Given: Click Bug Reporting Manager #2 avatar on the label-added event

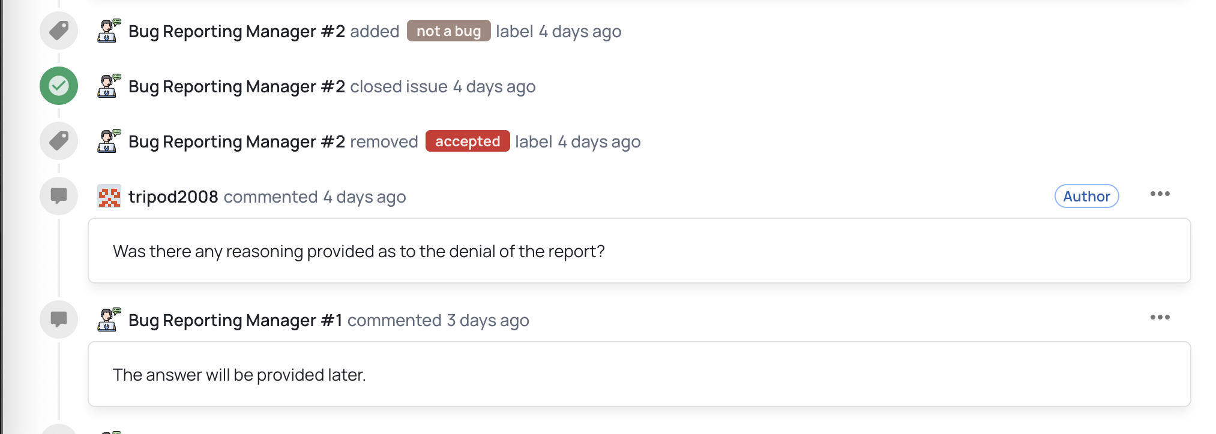Looking at the screenshot, I should [x=109, y=31].
